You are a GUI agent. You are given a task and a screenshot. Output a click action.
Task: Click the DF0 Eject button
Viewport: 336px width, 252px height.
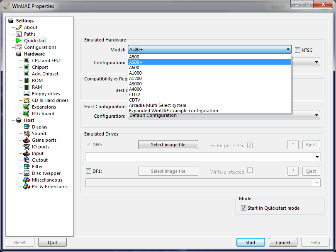[311, 145]
